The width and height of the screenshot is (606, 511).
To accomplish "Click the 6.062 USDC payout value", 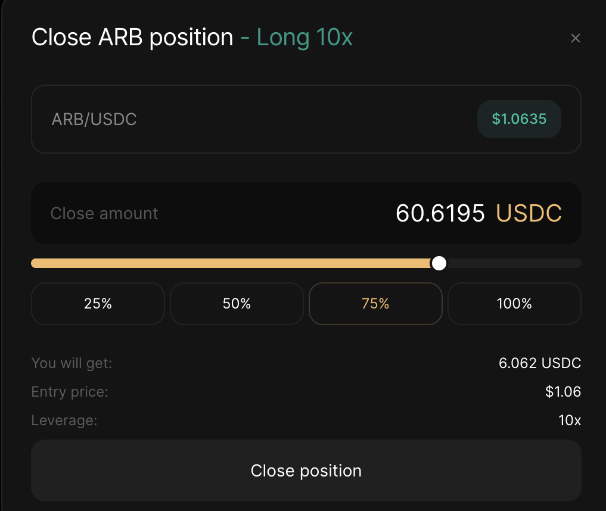I will pos(539,363).
